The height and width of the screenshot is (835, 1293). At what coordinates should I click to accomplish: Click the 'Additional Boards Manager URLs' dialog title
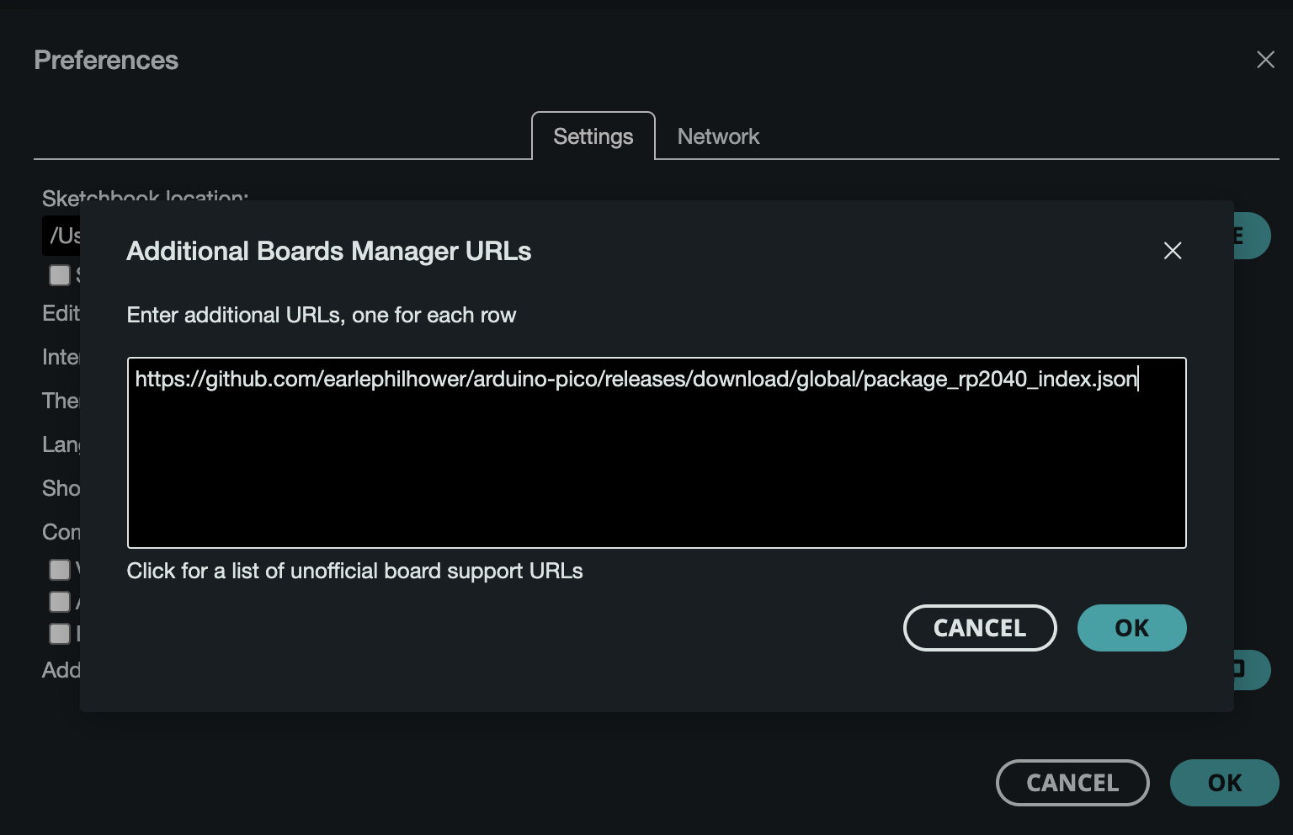click(x=329, y=251)
